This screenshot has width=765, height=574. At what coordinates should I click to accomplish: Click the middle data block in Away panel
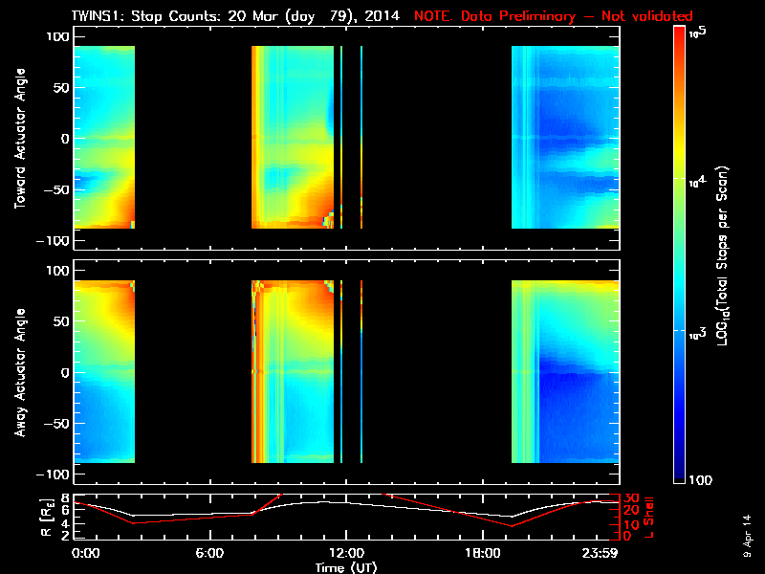(293, 371)
